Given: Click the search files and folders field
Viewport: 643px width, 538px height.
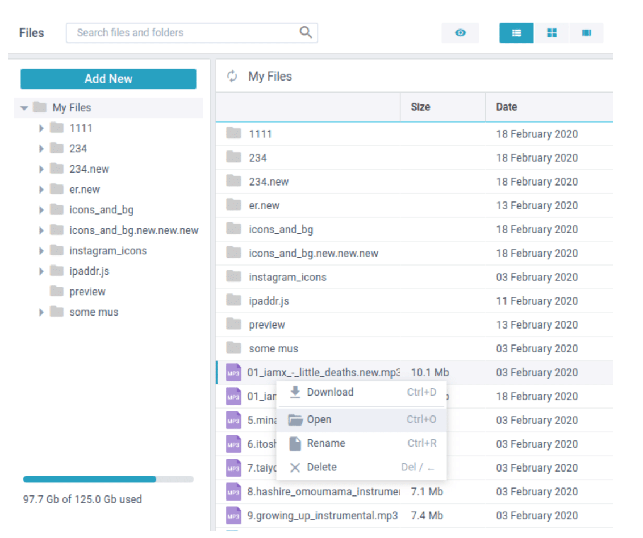Looking at the screenshot, I should (x=170, y=32).
